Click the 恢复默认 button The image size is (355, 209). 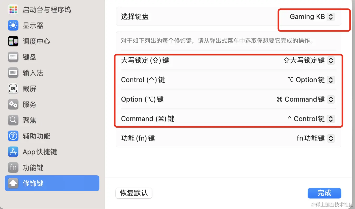pos(134,193)
